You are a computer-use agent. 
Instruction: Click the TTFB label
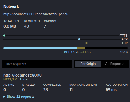pyautogui.click(x=124, y=36)
